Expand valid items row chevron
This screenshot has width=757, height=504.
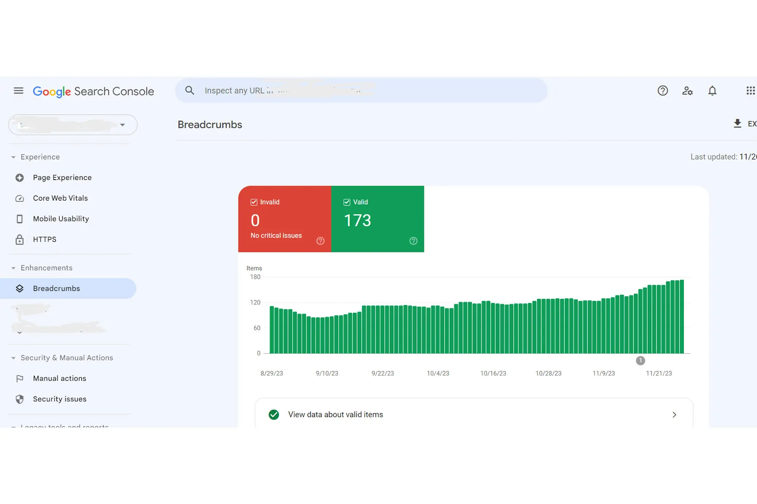point(675,415)
